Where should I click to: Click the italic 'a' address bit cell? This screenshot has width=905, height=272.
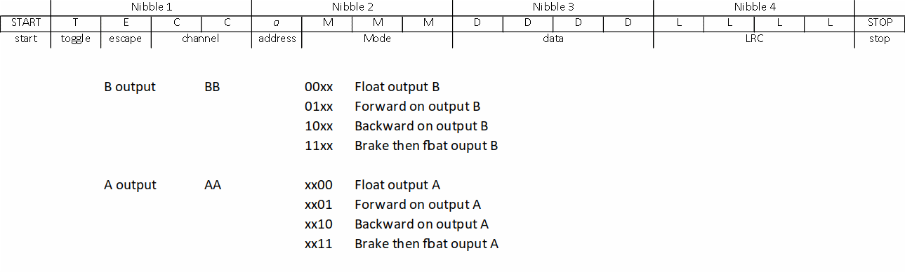point(277,22)
